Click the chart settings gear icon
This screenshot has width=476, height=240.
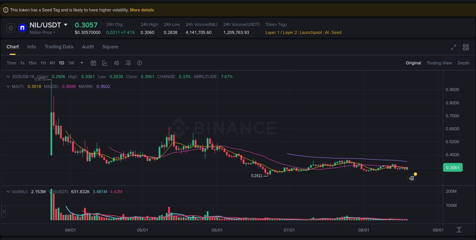click(x=139, y=63)
